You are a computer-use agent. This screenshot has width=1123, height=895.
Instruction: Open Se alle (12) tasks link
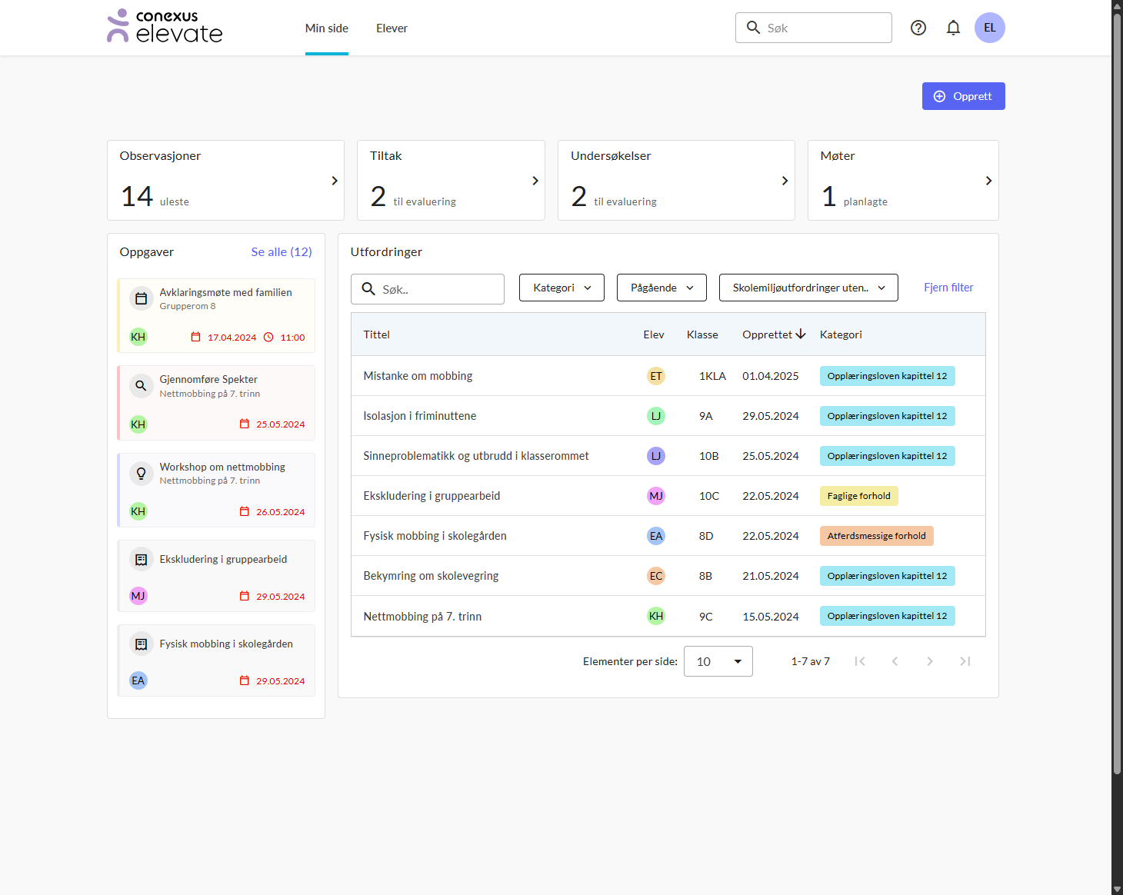282,252
